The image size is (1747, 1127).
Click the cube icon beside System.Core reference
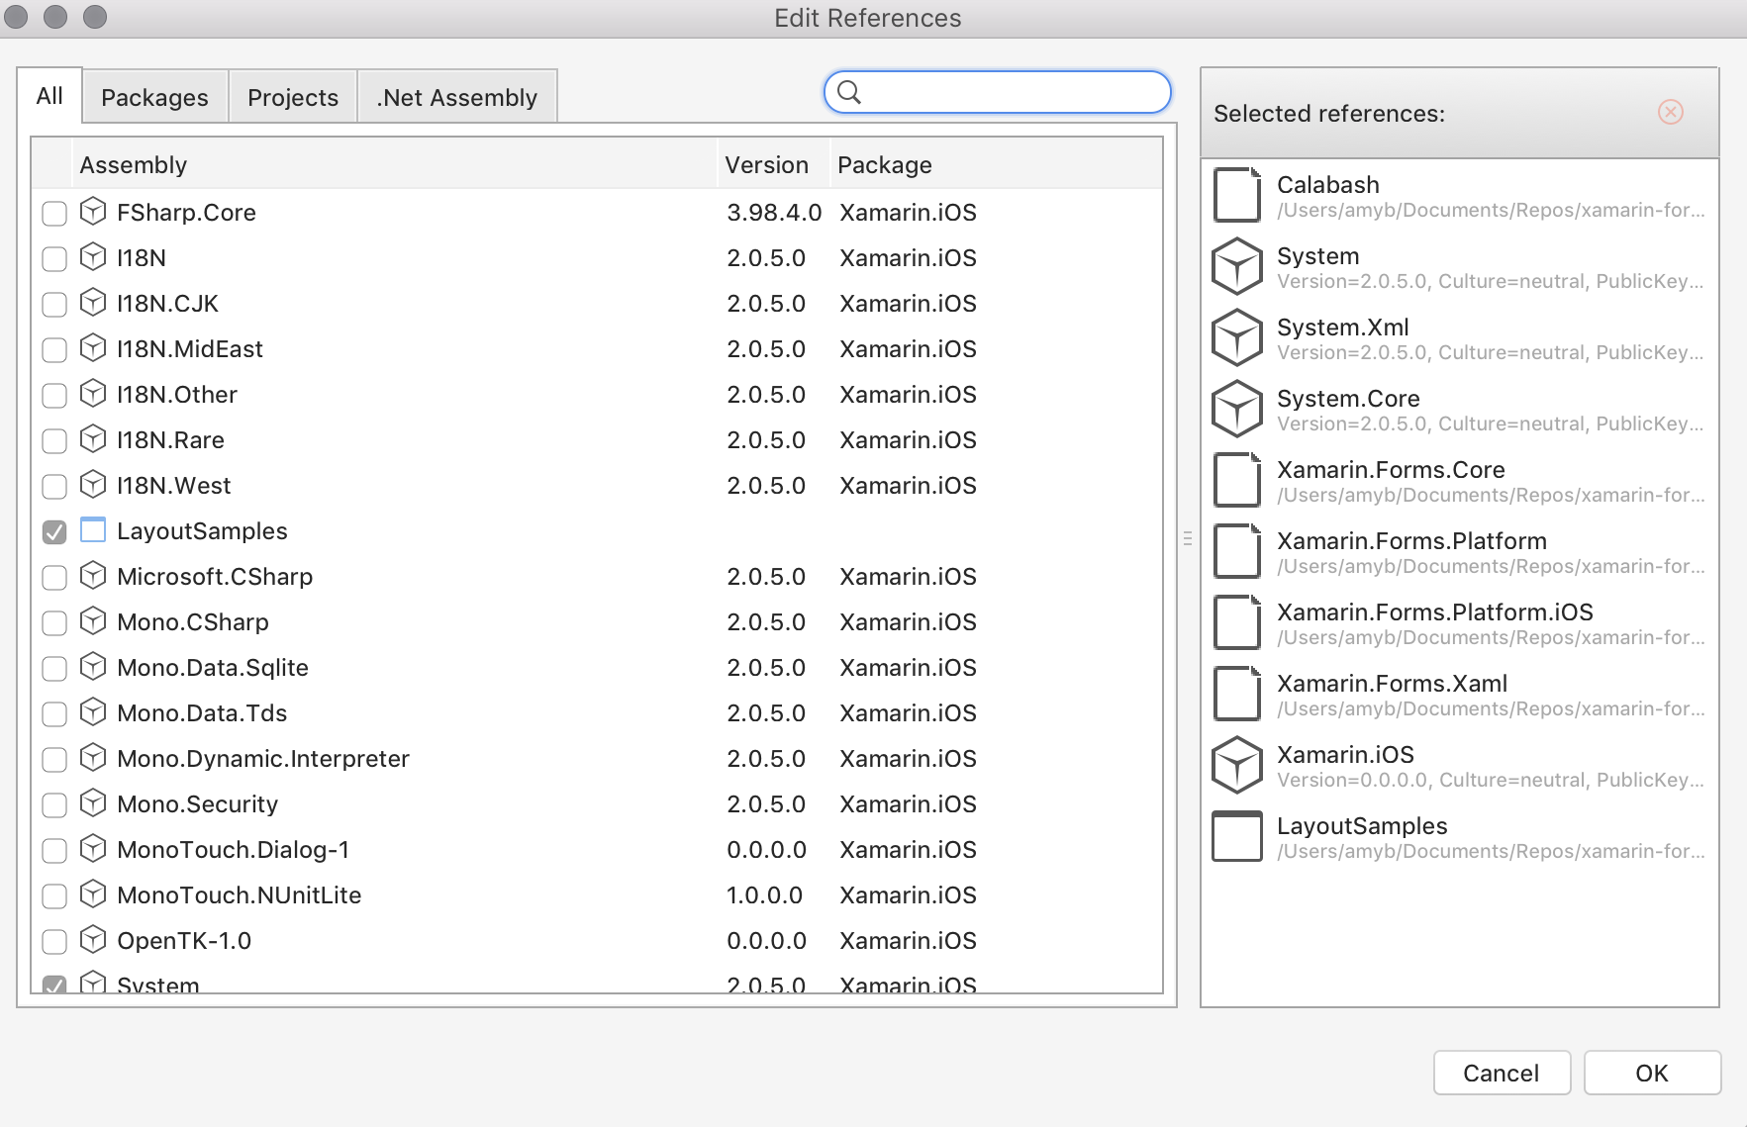point(1235,408)
